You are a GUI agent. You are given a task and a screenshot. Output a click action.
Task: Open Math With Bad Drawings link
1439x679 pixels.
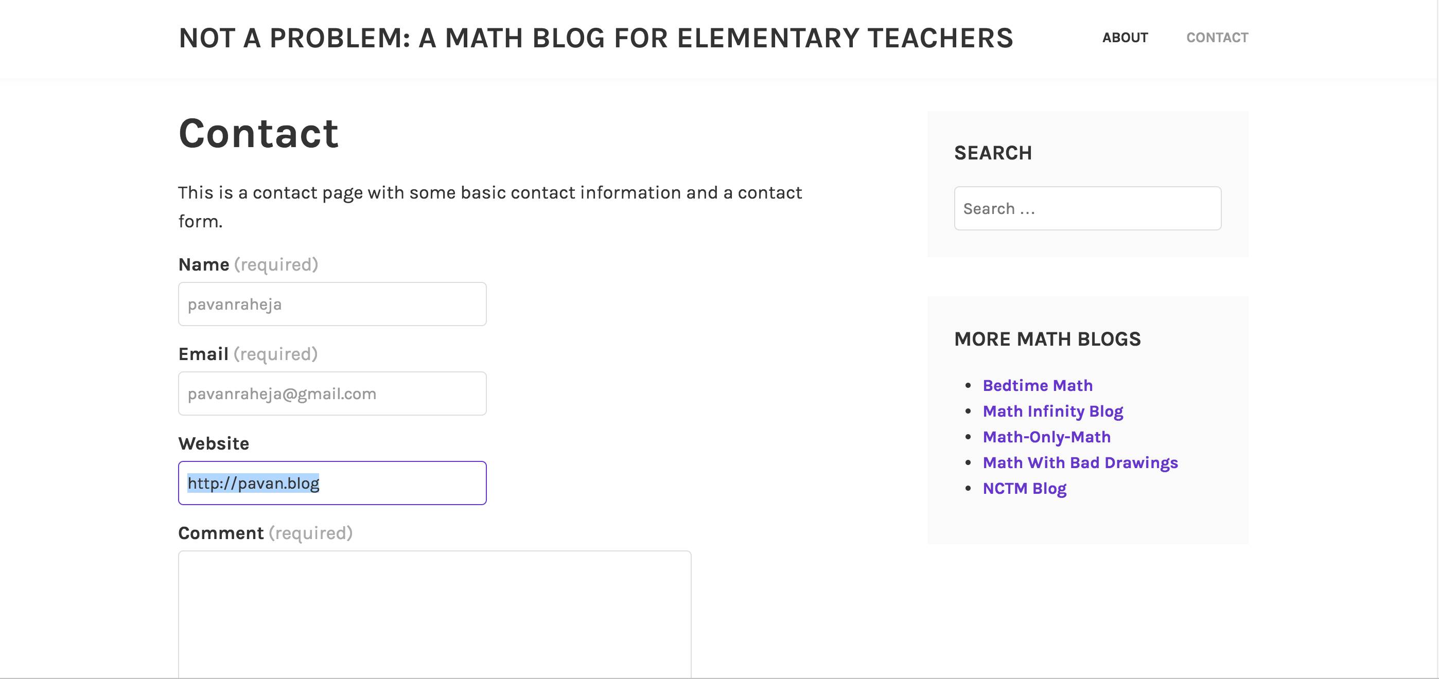(x=1080, y=462)
